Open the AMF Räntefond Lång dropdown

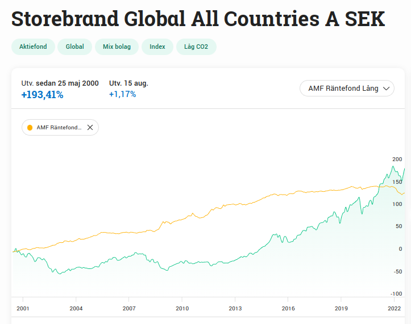[x=347, y=89]
